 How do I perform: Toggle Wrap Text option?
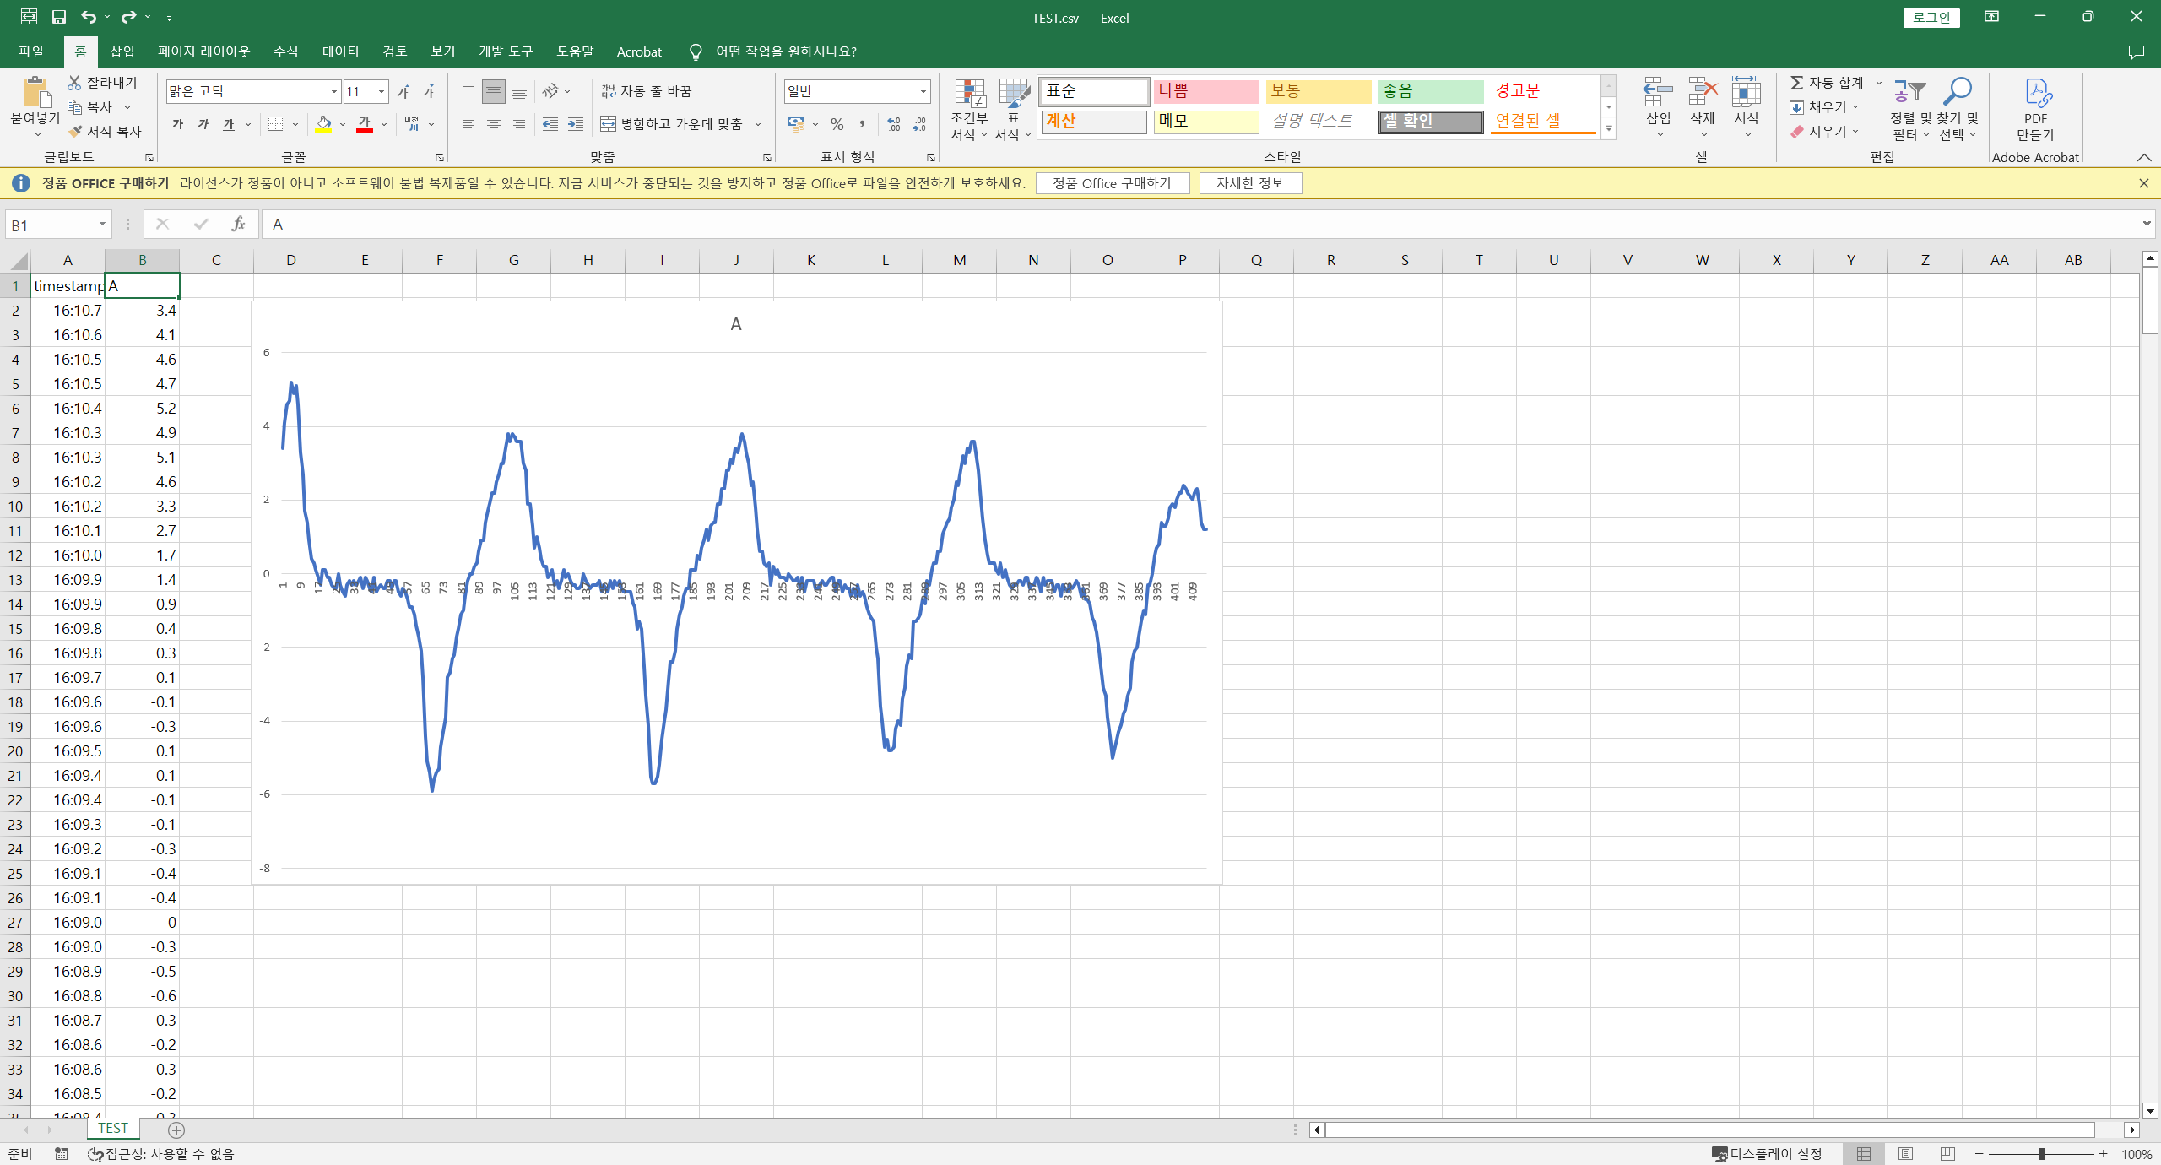[x=647, y=91]
